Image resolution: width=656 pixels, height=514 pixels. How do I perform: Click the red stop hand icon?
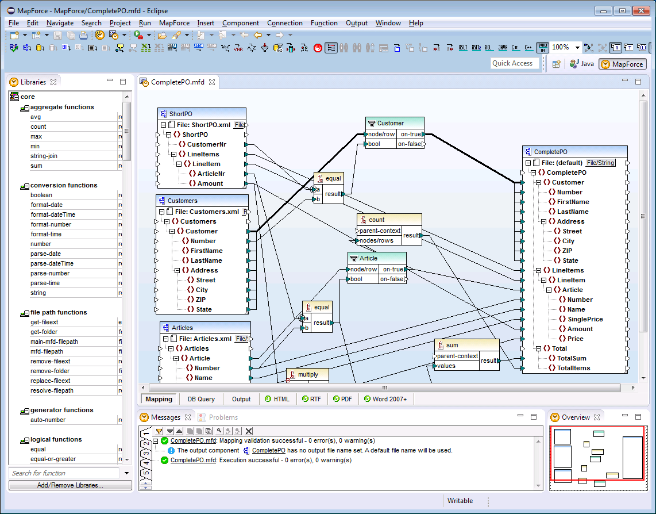[318, 48]
